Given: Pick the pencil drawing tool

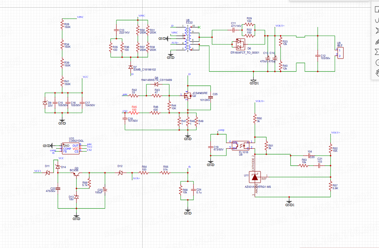Looking at the screenshot, I should point(377,42).
